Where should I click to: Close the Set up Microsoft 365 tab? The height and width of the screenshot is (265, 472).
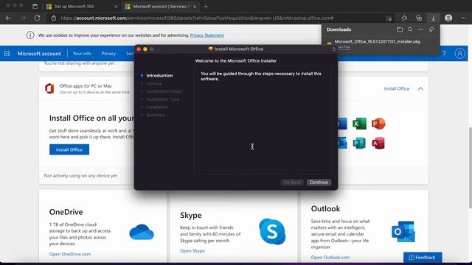[117, 7]
